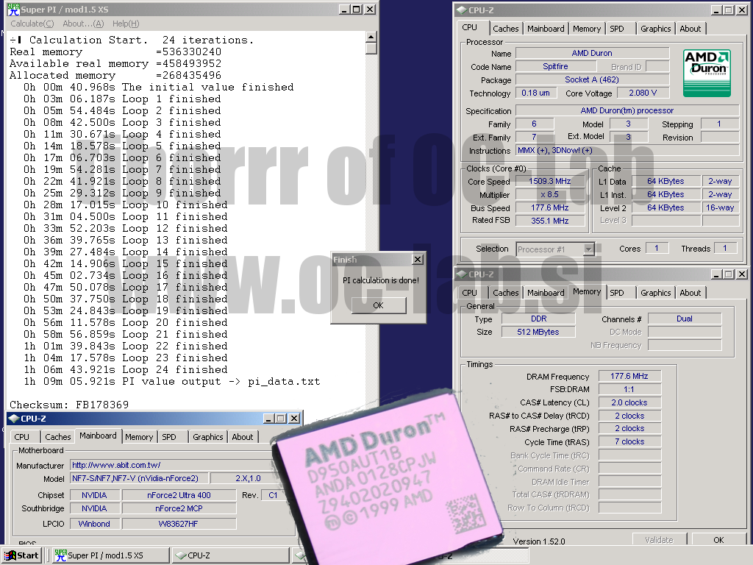Click the AMD Duron processor logo
Screen dimensions: 753x565
pyautogui.click(x=707, y=73)
